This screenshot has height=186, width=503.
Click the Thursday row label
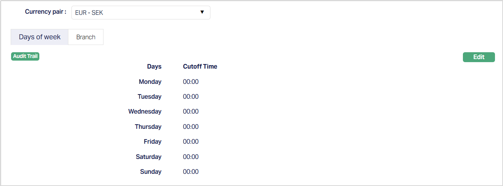[148, 127]
